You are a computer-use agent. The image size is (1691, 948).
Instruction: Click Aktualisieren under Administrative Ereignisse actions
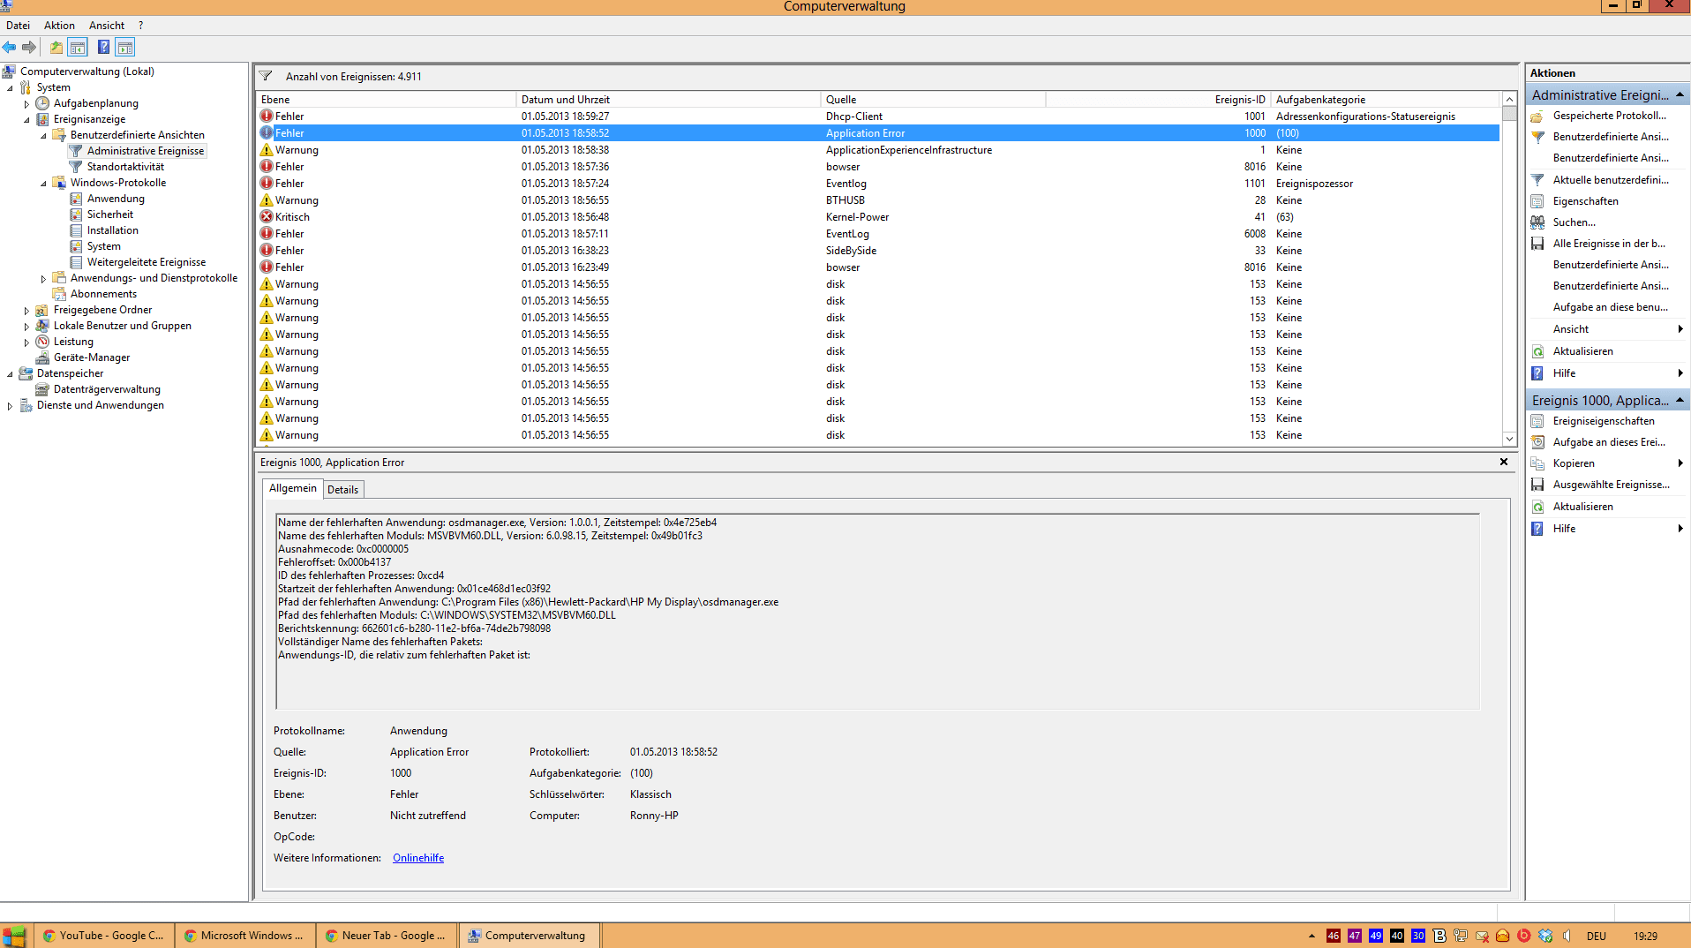tap(1582, 351)
